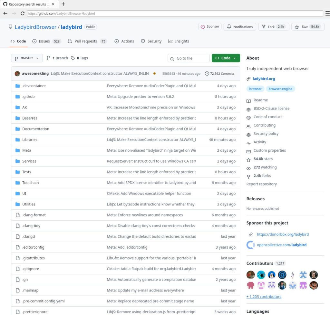Open the Actions tab
The width and height of the screenshot is (330, 315).
pyautogui.click(x=124, y=41)
